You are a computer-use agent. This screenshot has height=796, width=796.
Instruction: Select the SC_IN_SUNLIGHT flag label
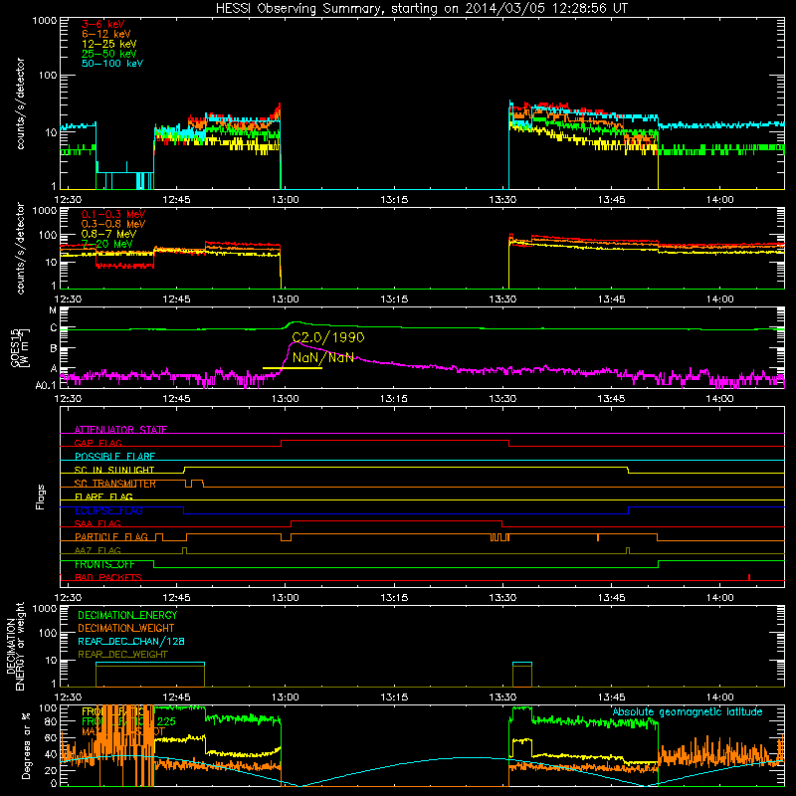114,470
